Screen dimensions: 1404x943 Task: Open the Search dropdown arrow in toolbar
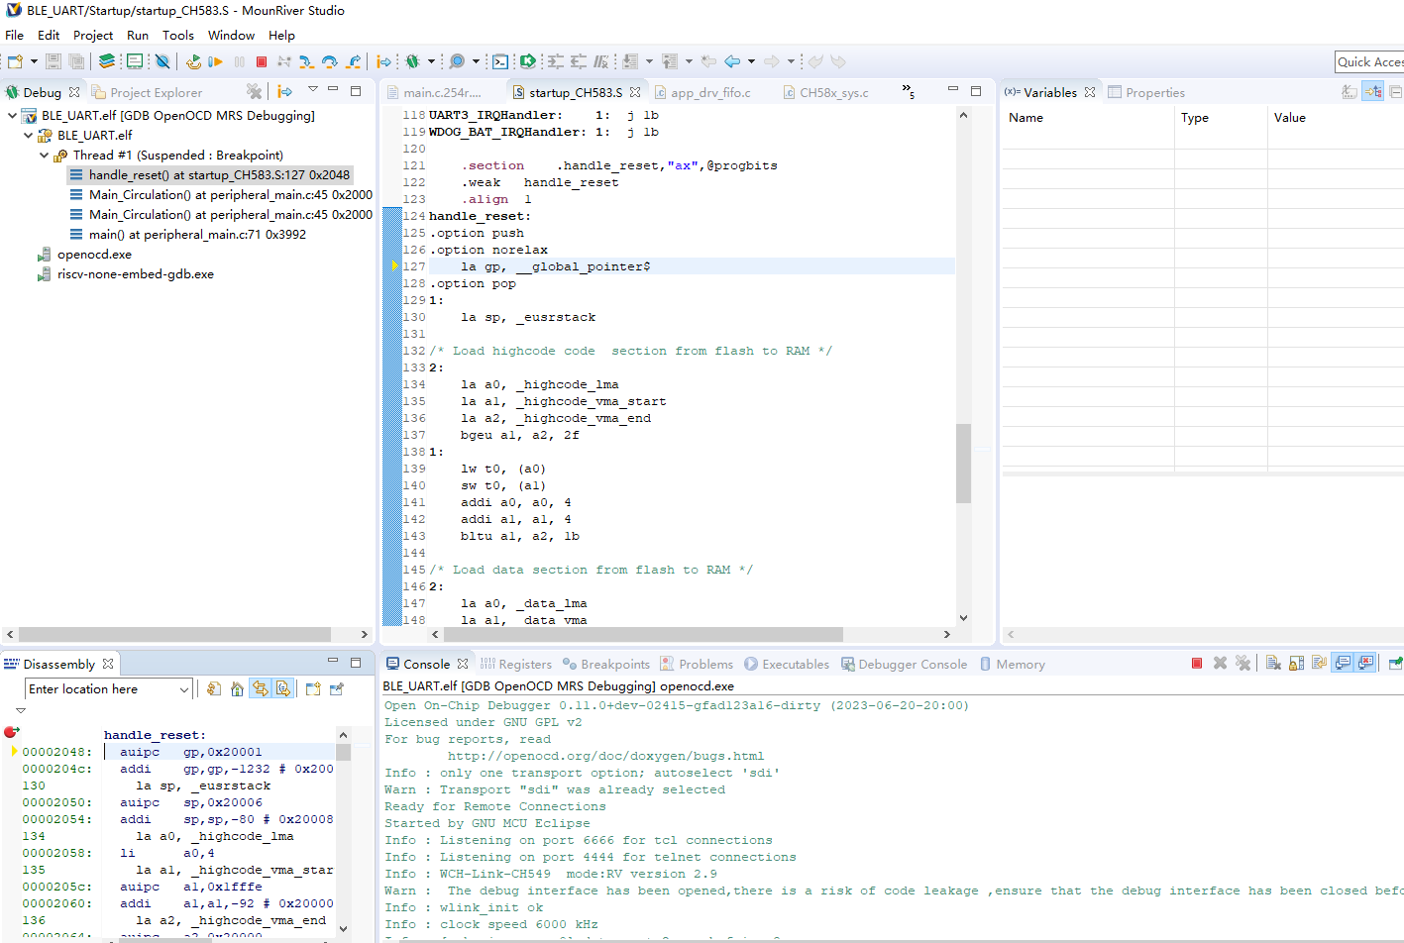[476, 61]
